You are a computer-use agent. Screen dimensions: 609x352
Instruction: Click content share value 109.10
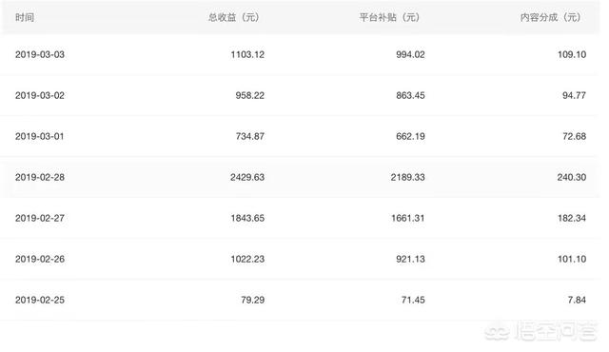572,54
